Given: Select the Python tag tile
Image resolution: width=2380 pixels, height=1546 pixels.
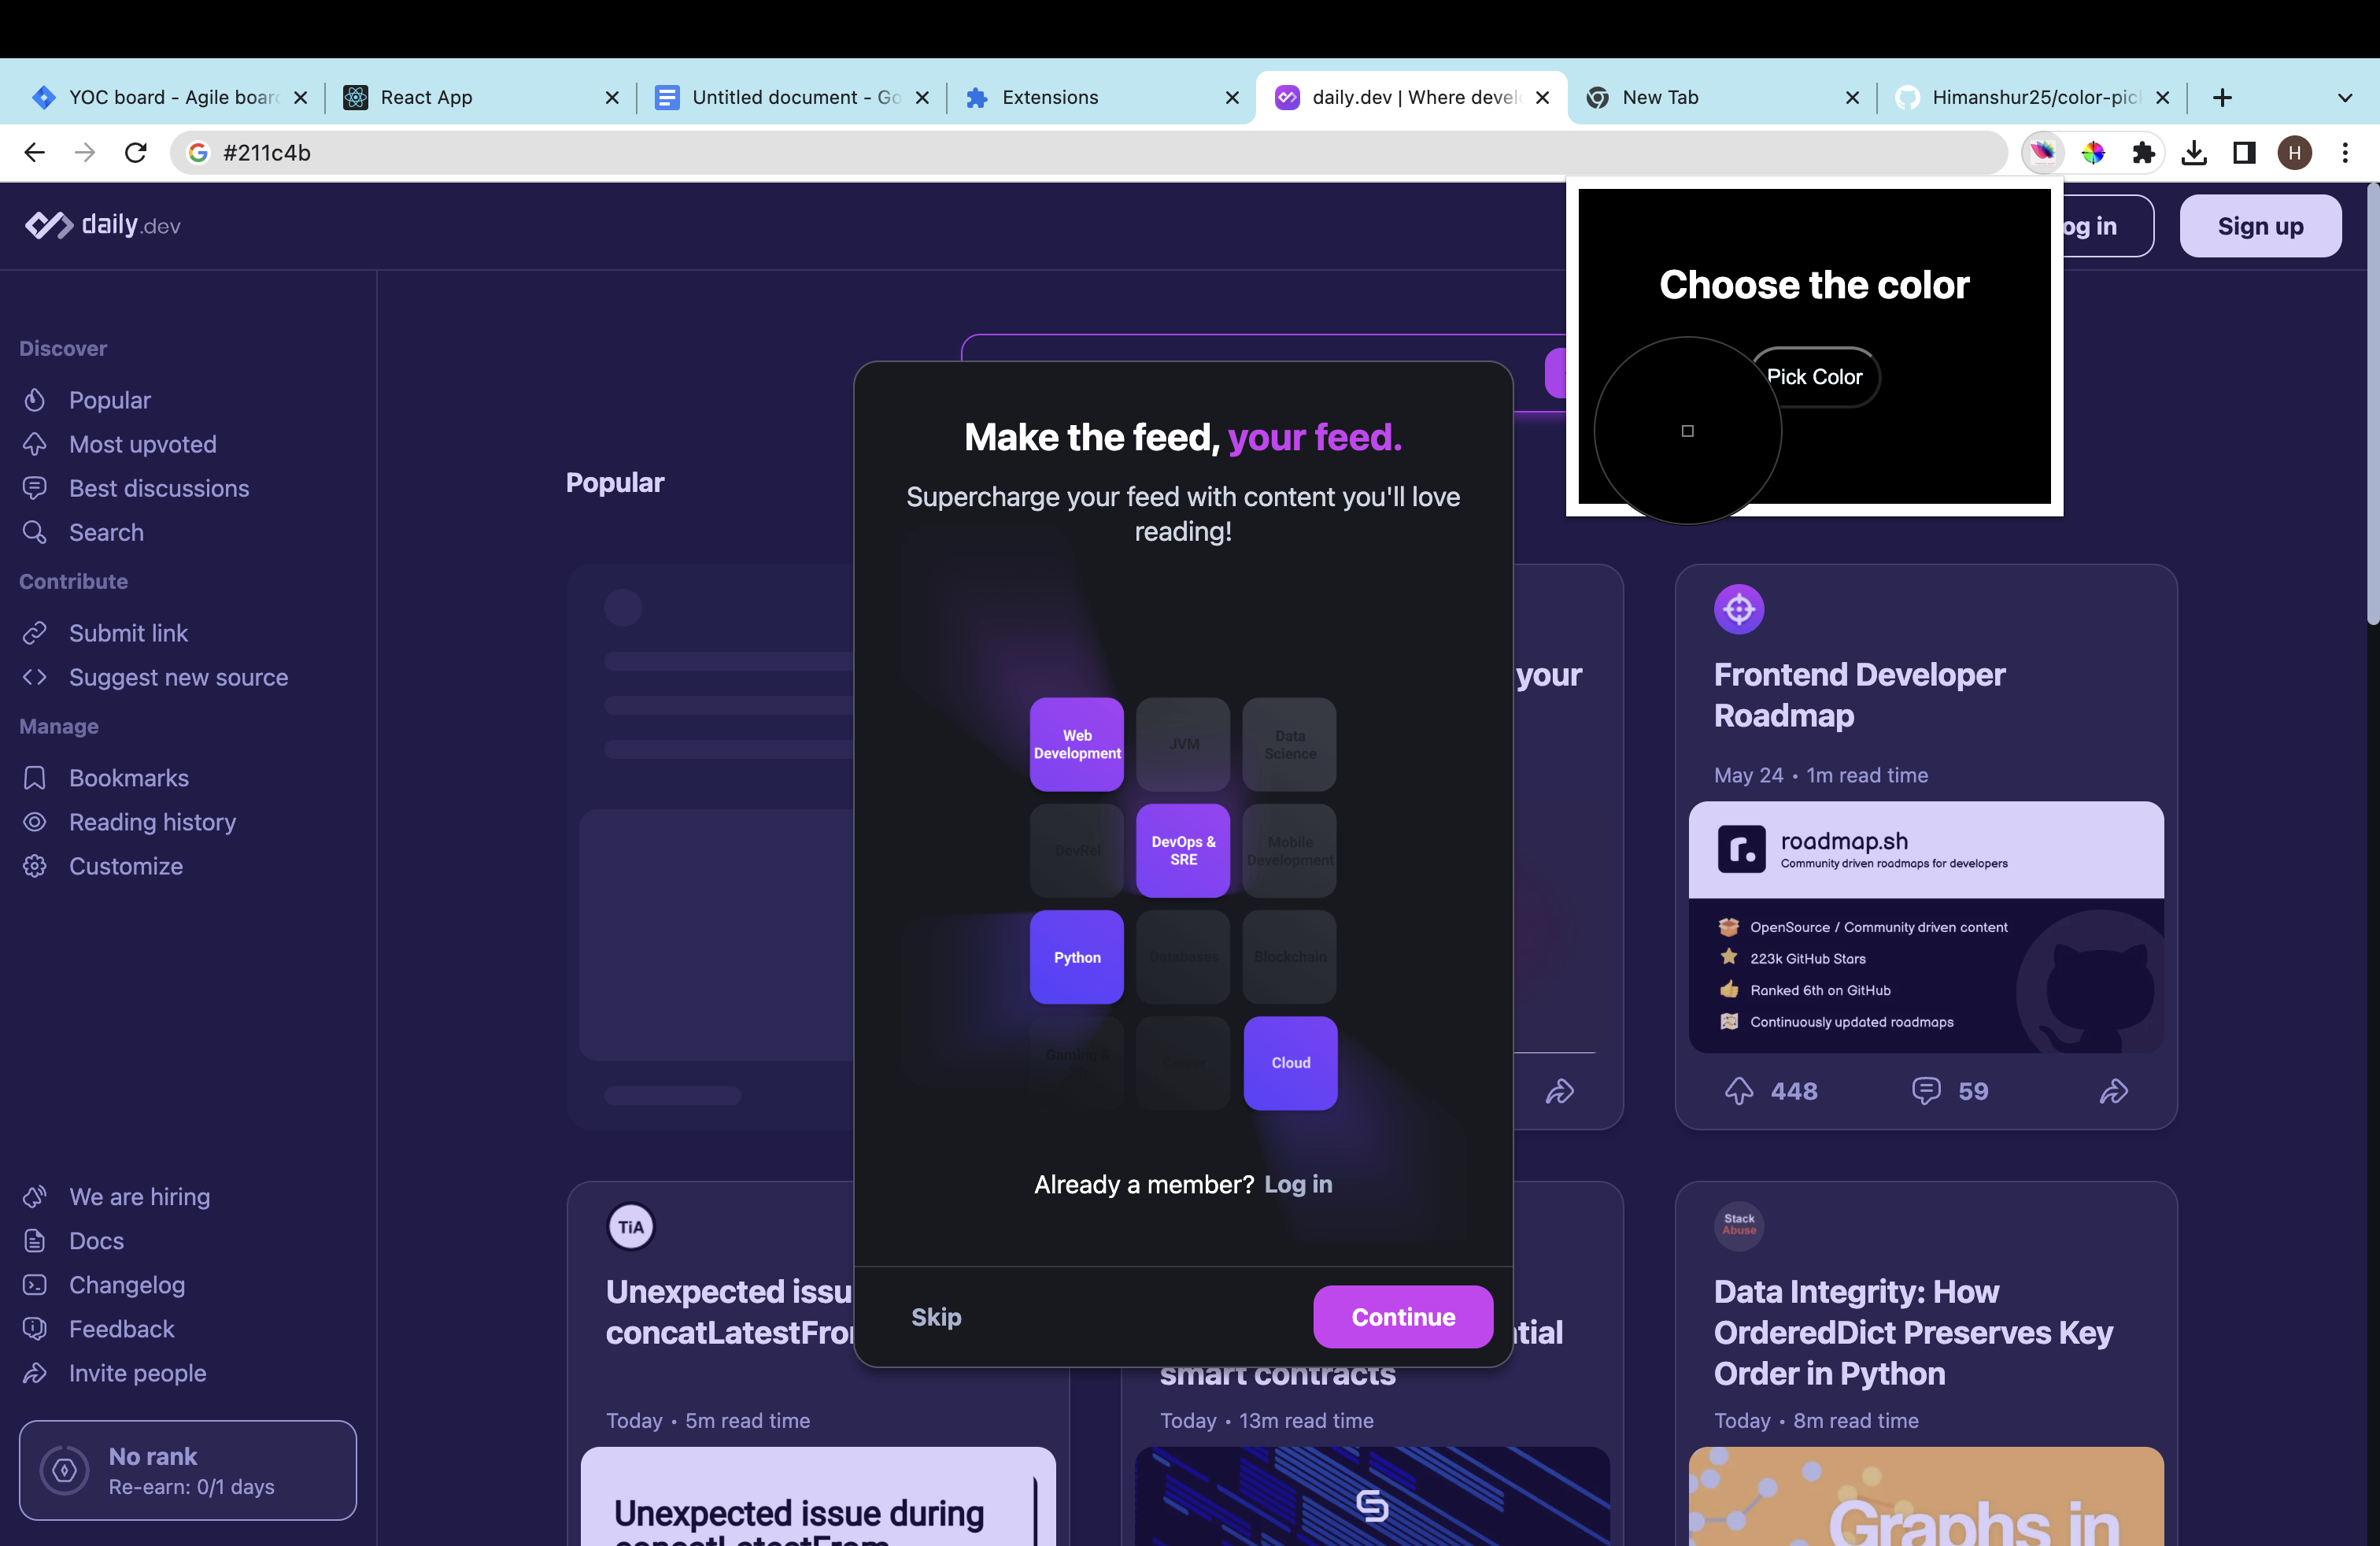Looking at the screenshot, I should (1076, 957).
